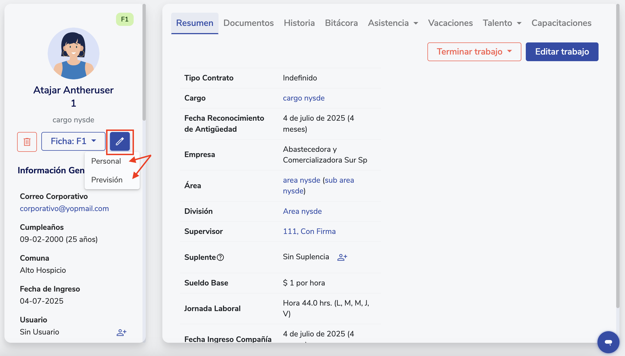The width and height of the screenshot is (625, 356).
Task: Select Personal from the edit menu
Action: pos(106,161)
